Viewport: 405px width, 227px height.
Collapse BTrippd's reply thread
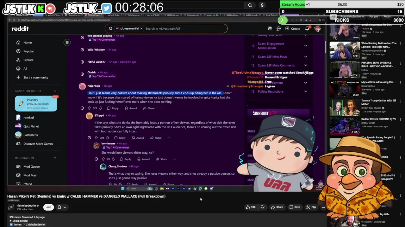pyautogui.click(x=89, y=138)
